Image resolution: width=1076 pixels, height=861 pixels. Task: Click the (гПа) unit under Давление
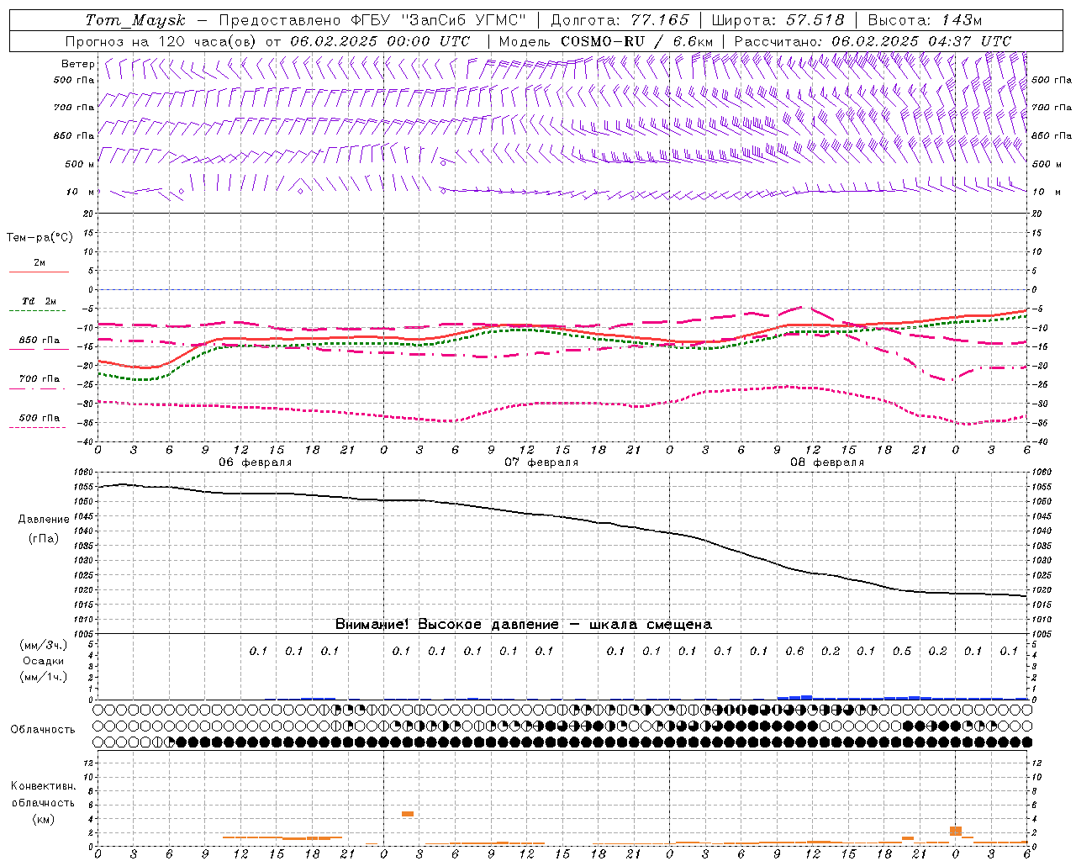(x=44, y=538)
